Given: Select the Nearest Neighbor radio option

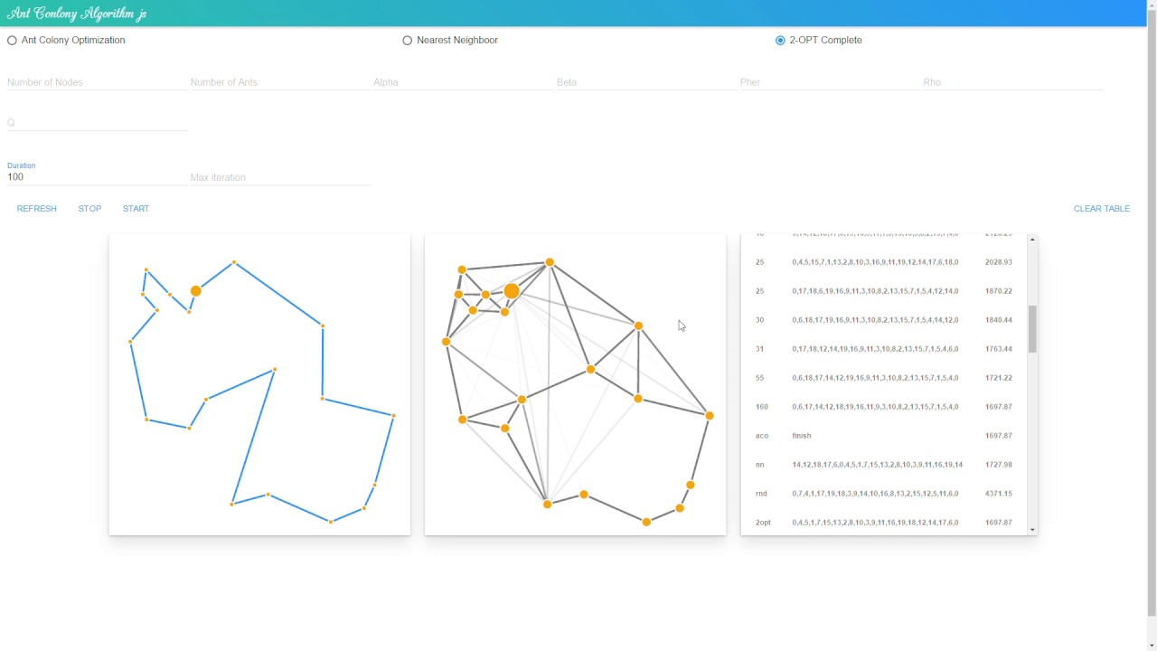Looking at the screenshot, I should (x=407, y=41).
